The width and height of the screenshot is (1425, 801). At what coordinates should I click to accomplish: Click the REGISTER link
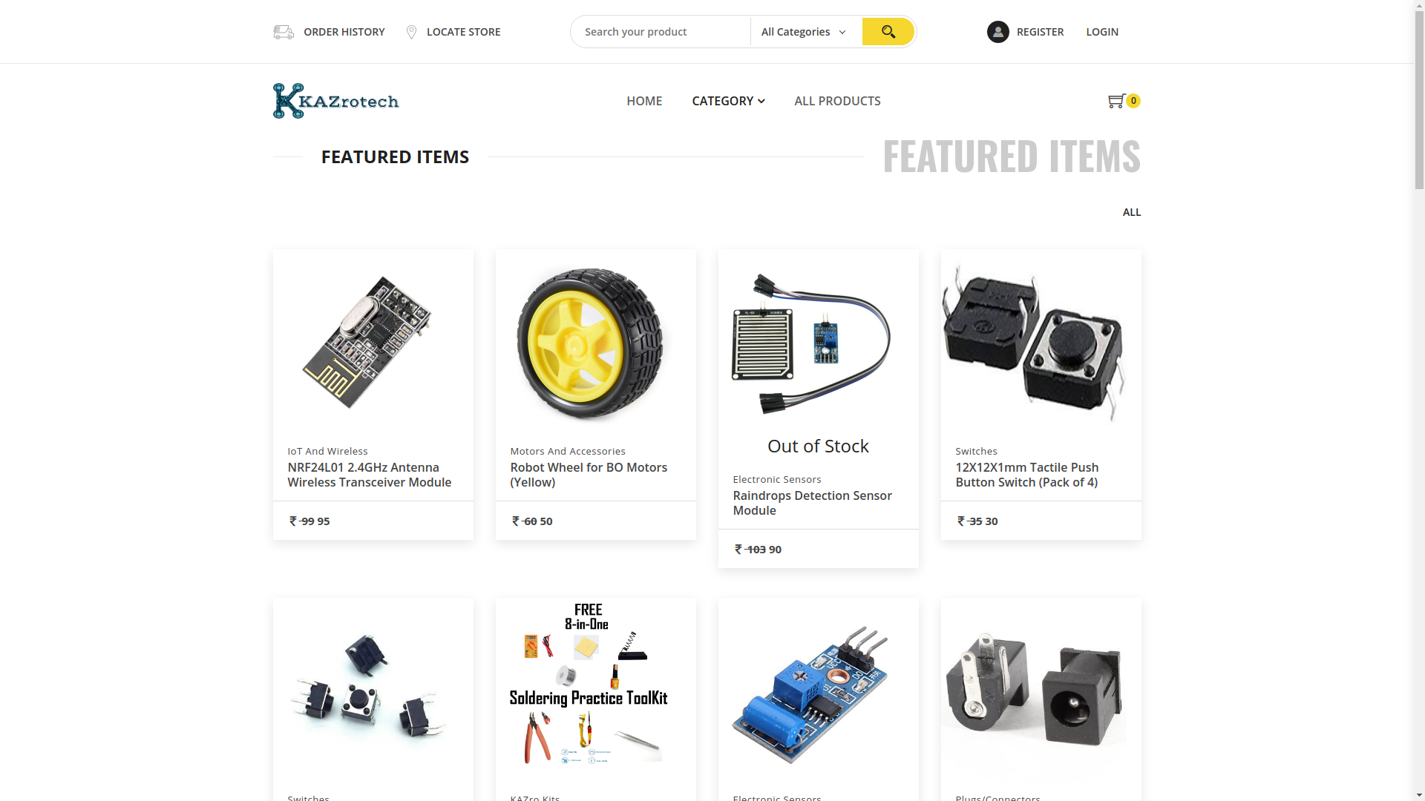click(x=1040, y=32)
